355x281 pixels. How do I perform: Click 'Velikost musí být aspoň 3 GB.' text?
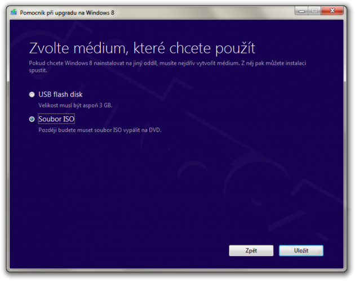tap(76, 105)
